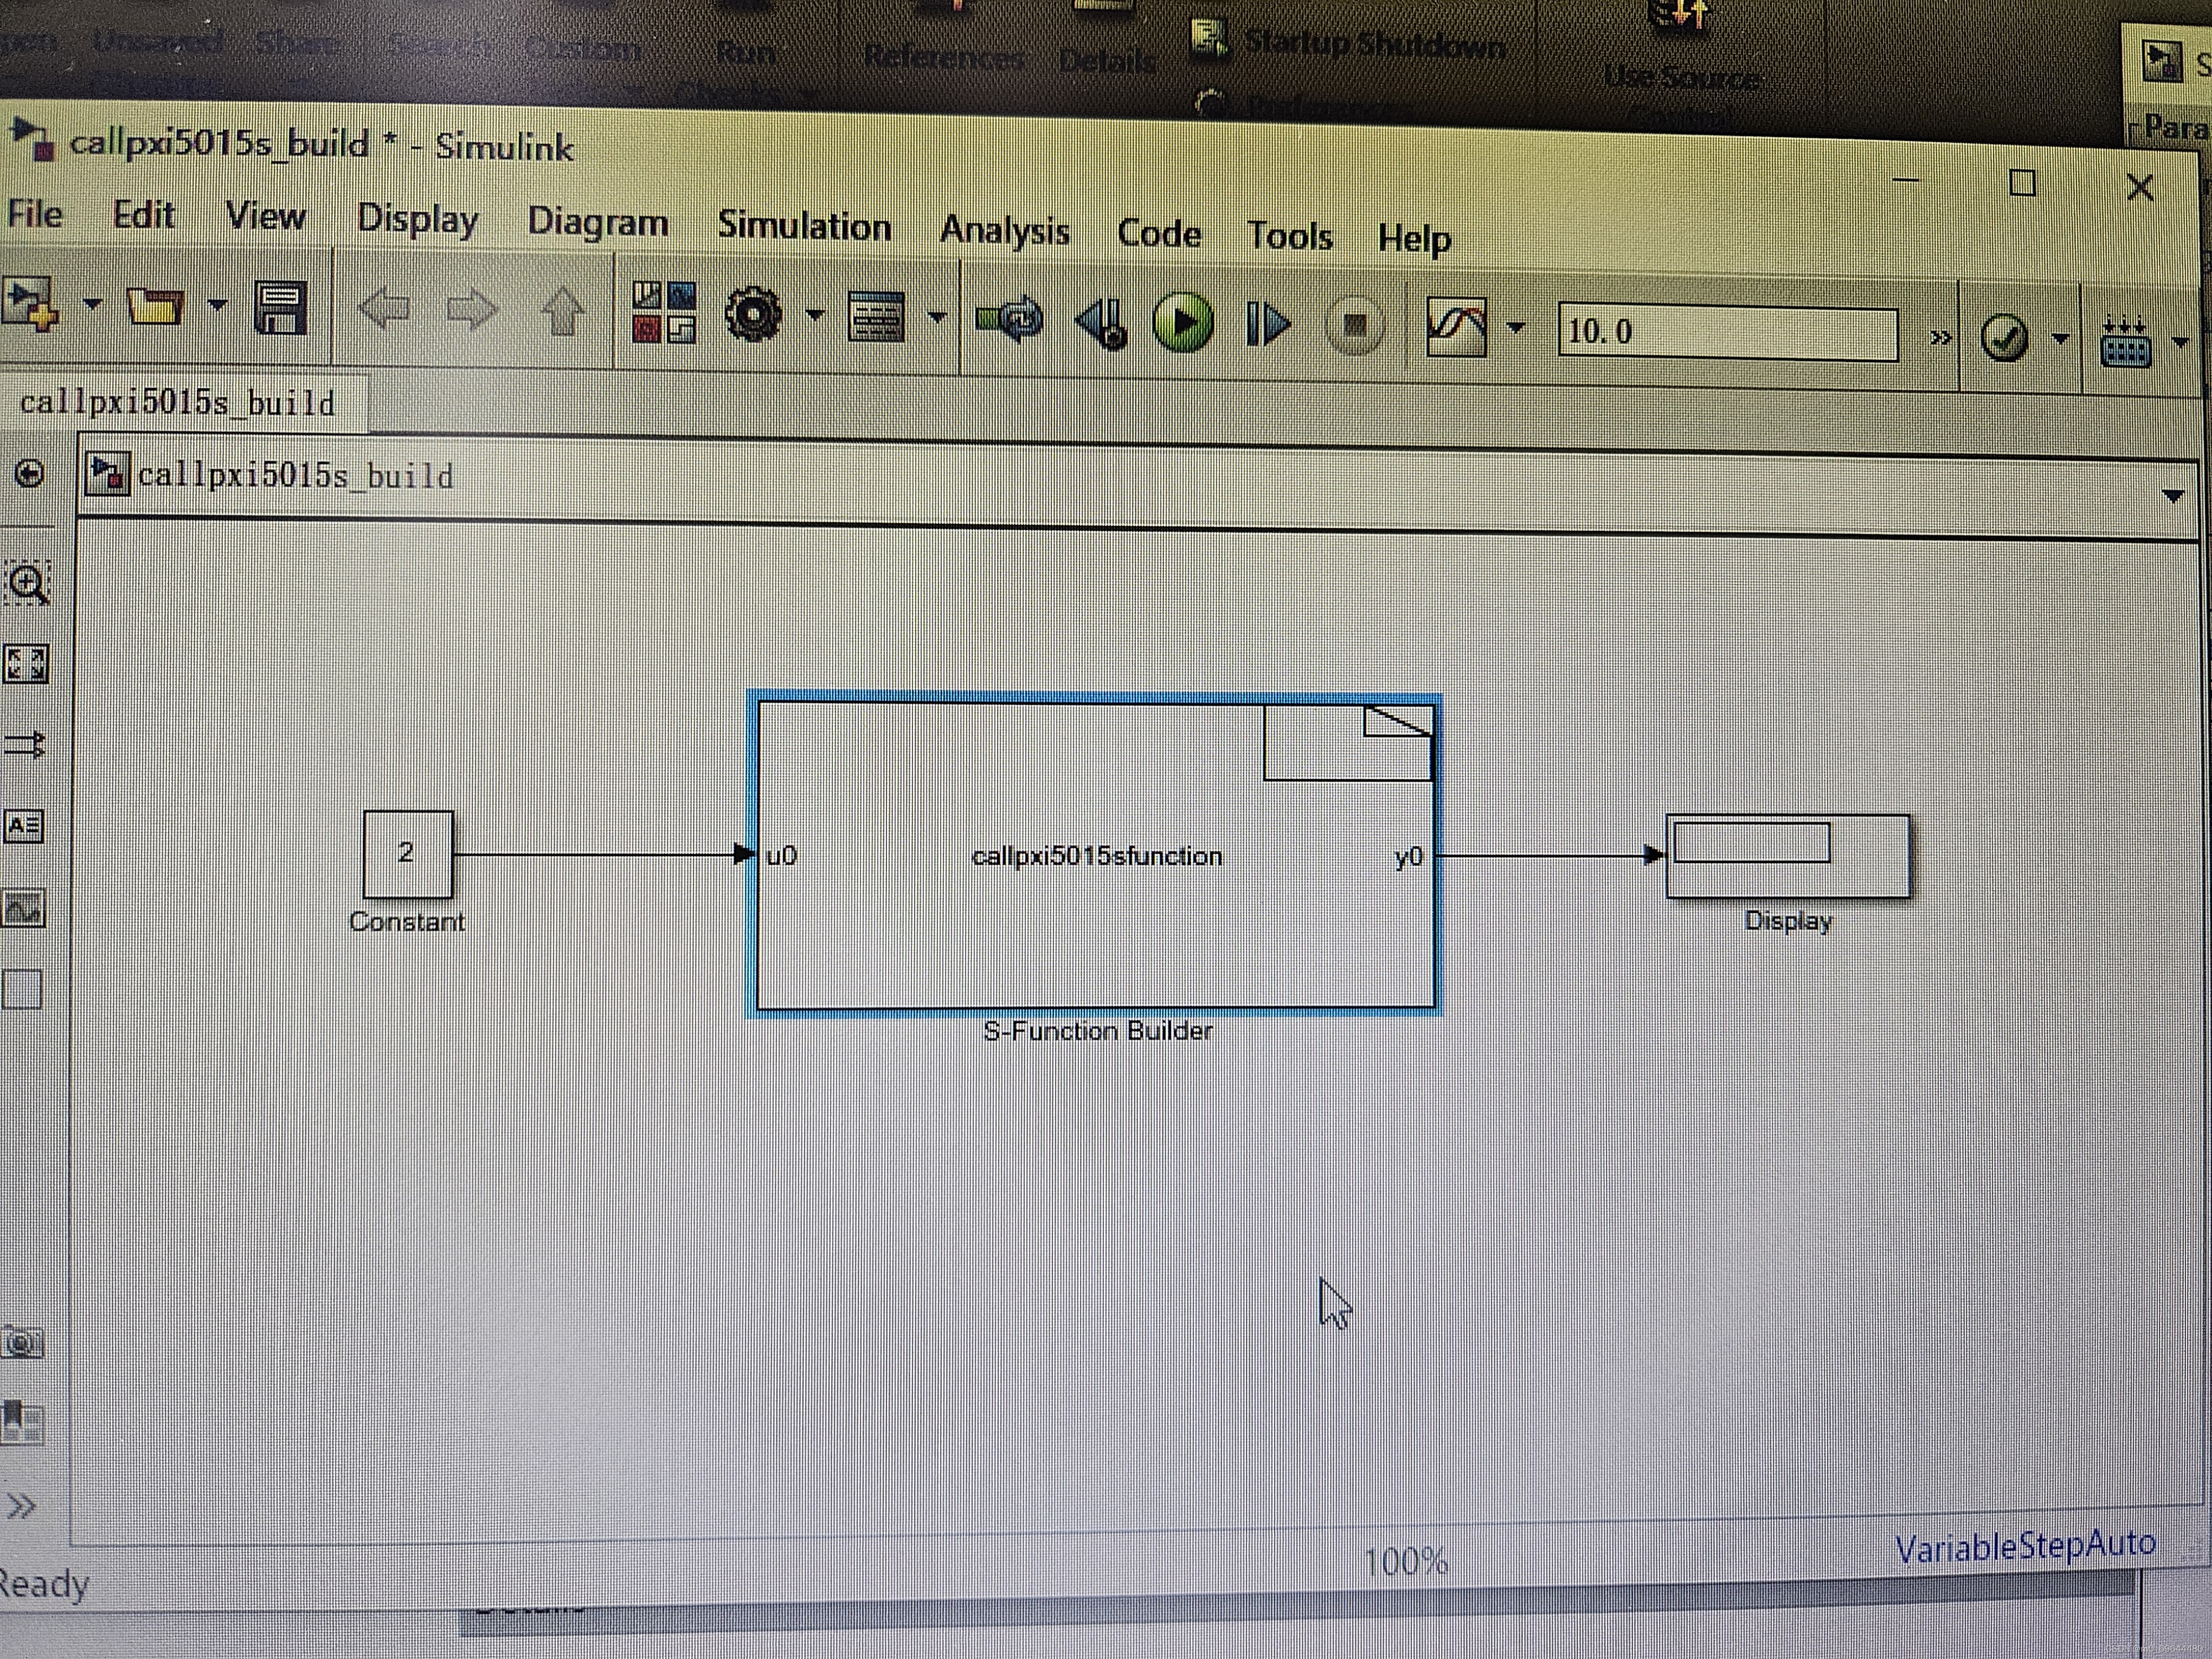
Task: Expand the New Model dropdown arrow
Action: 92,304
